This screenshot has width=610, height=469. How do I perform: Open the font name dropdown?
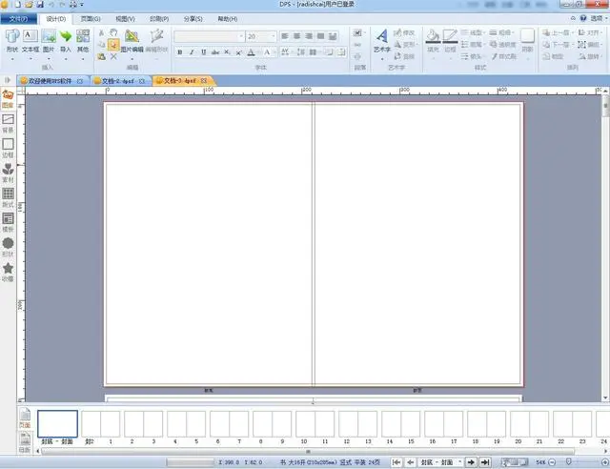pyautogui.click(x=241, y=36)
